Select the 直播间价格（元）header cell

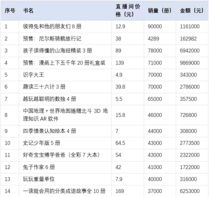coord(128,10)
